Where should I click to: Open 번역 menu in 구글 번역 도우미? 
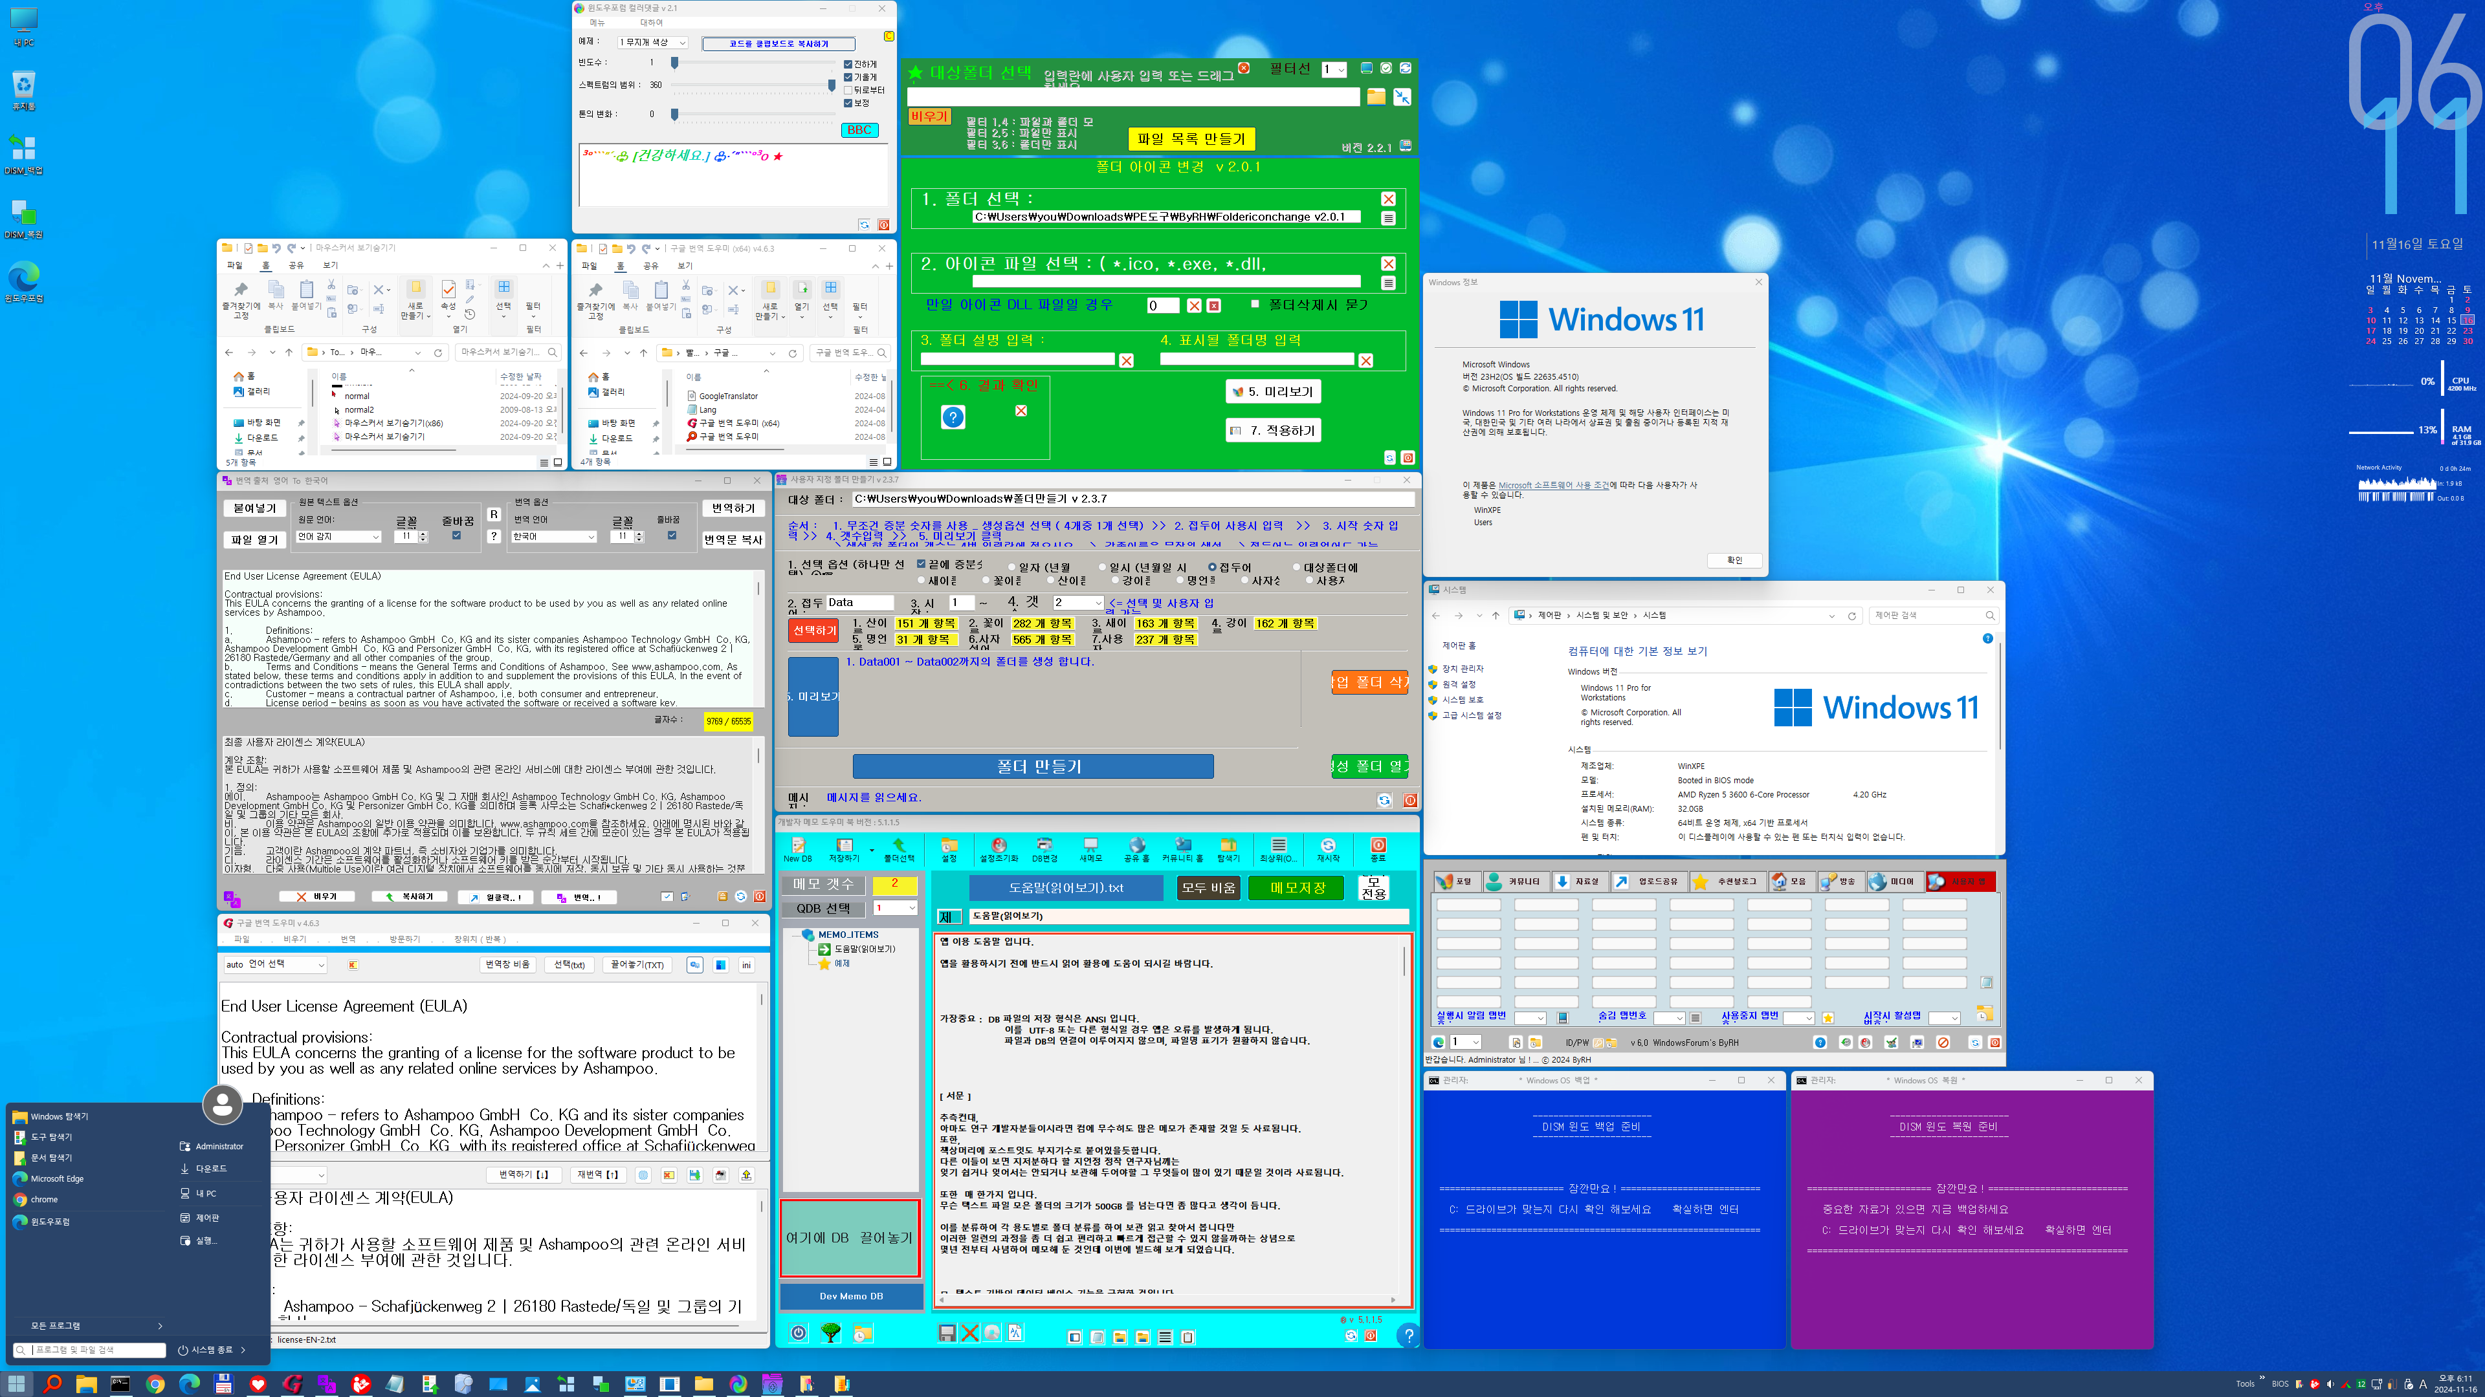pos(348,939)
